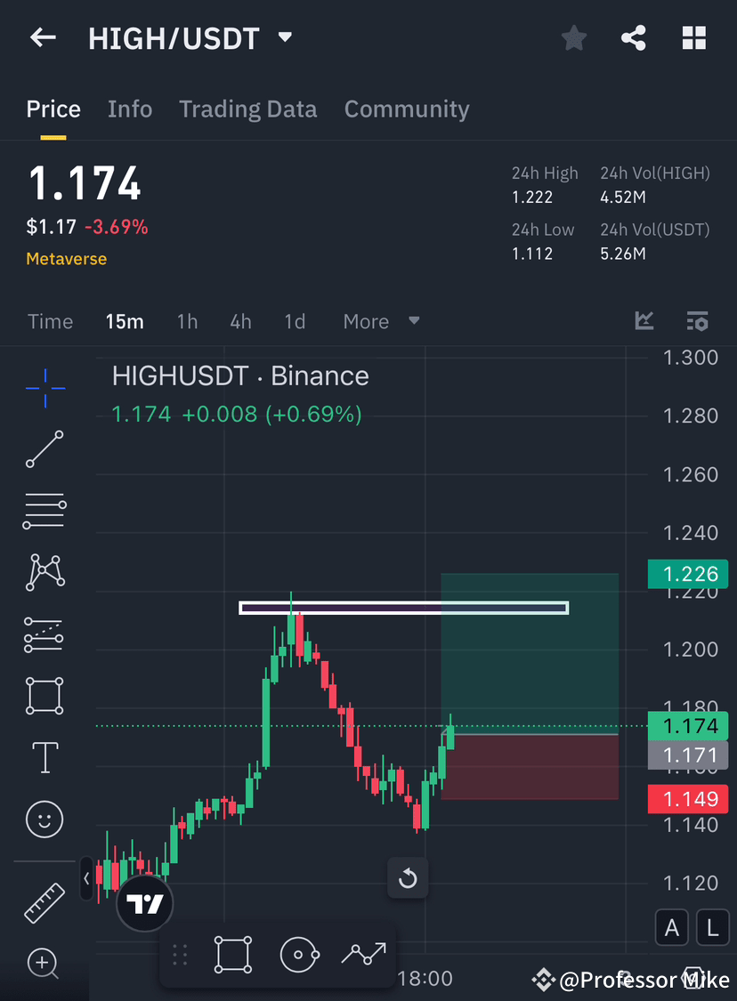This screenshot has height=1001, width=737.
Task: Switch to the Trading Data tab
Action: coord(247,109)
